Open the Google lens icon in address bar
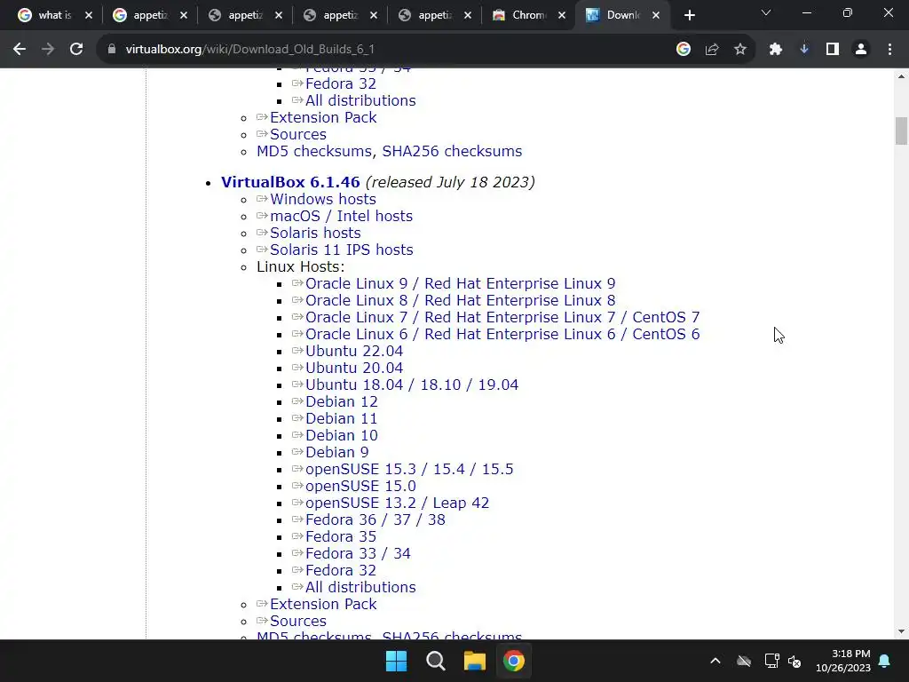Image resolution: width=909 pixels, height=682 pixels. [684, 50]
